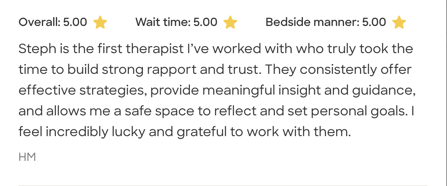Click the final word "them." of the review

tap(332, 132)
